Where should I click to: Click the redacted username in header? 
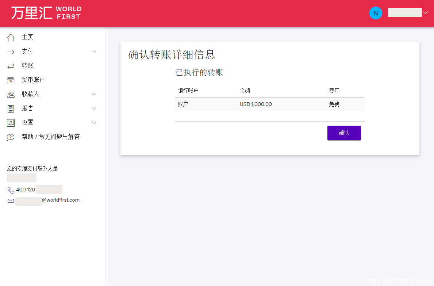(405, 12)
